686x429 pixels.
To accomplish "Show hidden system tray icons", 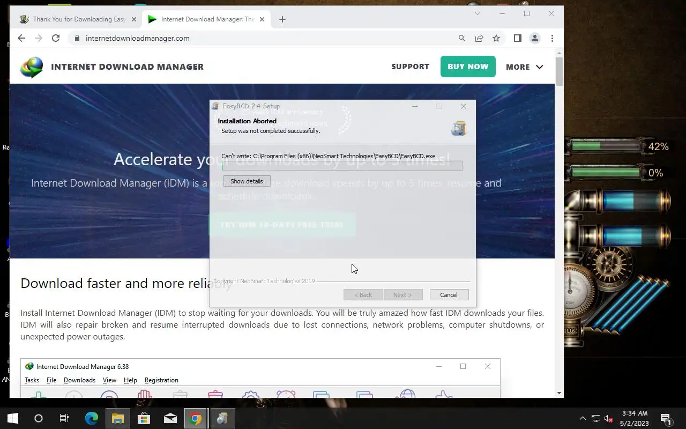I will click(x=583, y=418).
